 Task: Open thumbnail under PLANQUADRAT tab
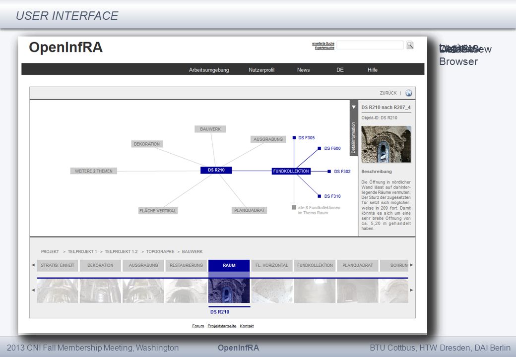[358, 291]
